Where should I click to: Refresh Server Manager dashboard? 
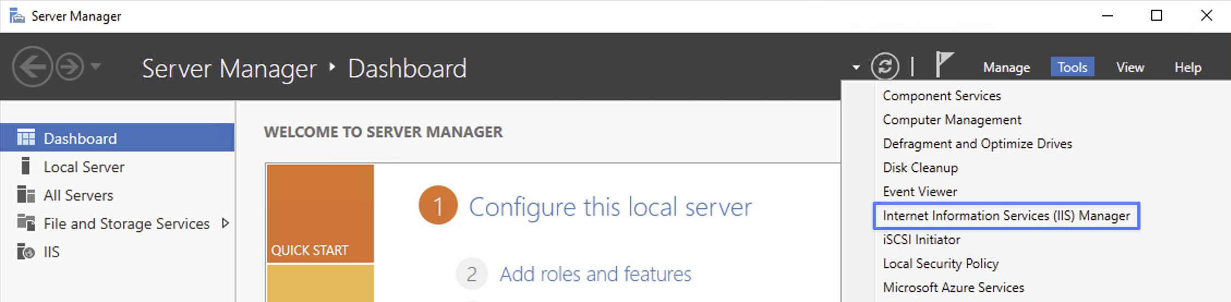(884, 67)
